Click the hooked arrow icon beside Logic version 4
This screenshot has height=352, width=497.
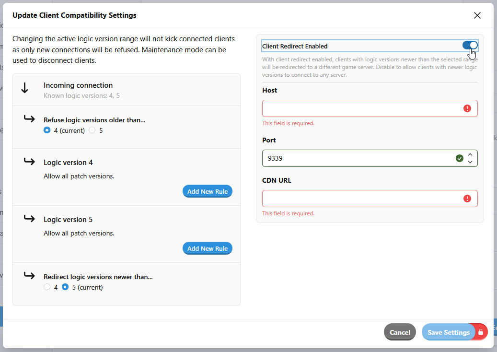(29, 162)
